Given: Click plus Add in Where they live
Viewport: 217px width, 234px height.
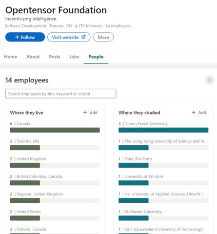Looking at the screenshot, I should [x=90, y=113].
